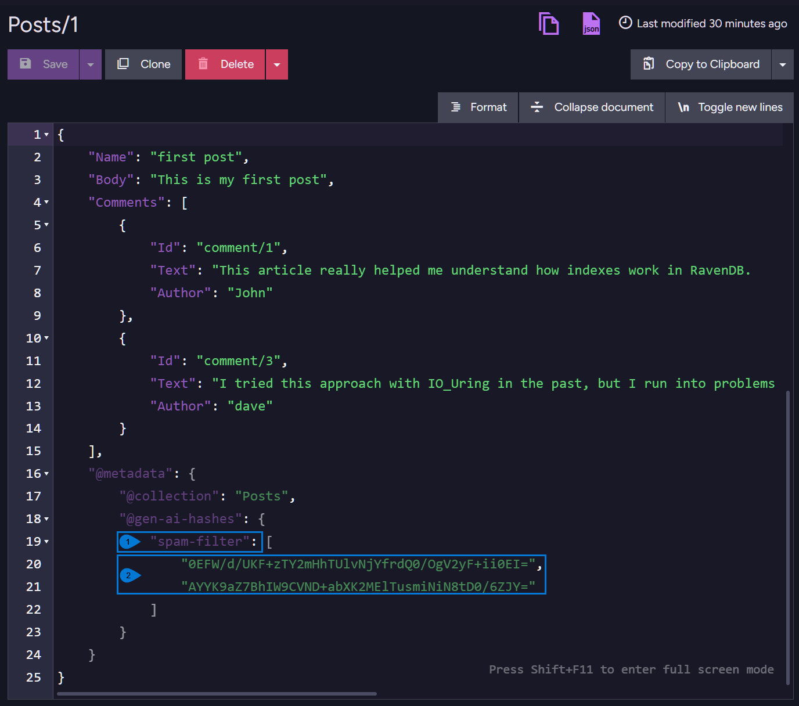Open the Delete button dropdown arrow
The width and height of the screenshot is (799, 706).
(276, 64)
